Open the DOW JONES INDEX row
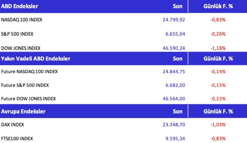The width and height of the screenshot is (247, 143). click(21, 48)
